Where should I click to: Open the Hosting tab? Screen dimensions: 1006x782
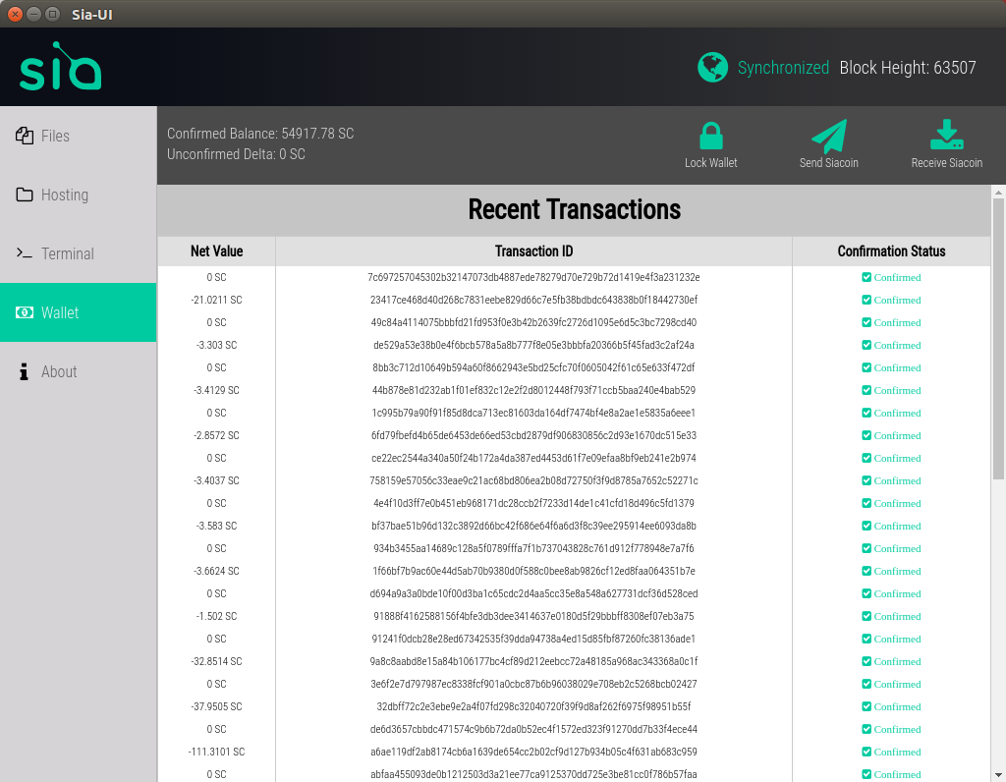click(x=79, y=195)
